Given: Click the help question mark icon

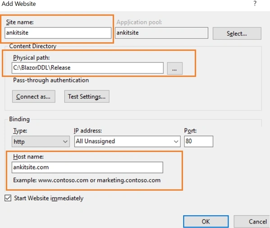Looking at the screenshot, I should (255, 4).
